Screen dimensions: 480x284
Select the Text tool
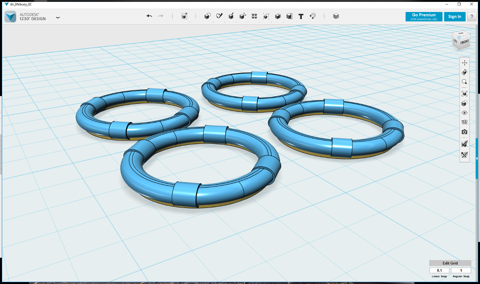301,16
